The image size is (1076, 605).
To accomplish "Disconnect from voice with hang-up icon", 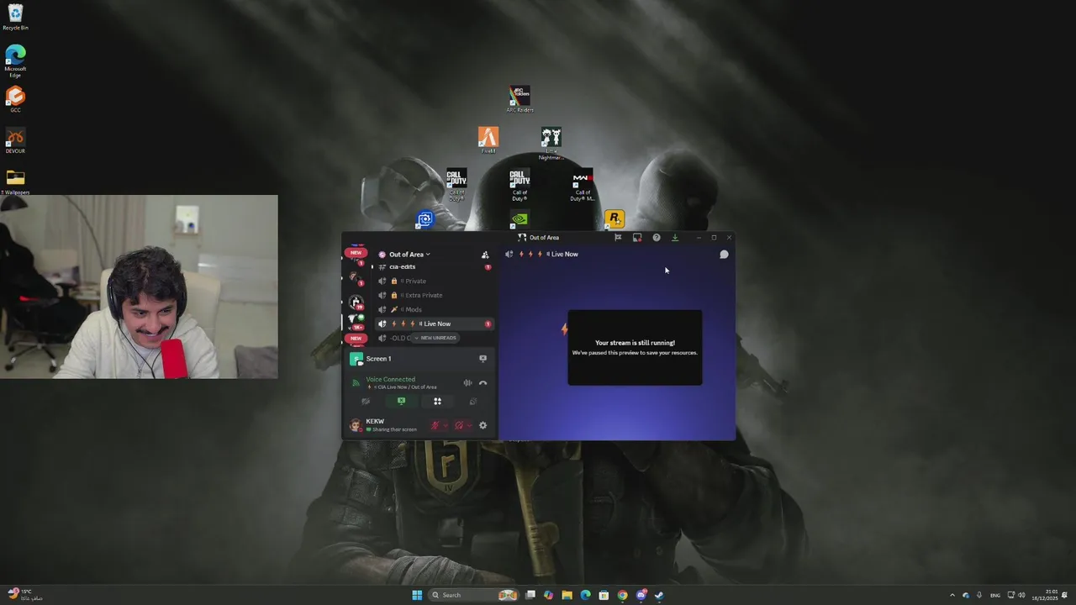I will pyautogui.click(x=483, y=383).
